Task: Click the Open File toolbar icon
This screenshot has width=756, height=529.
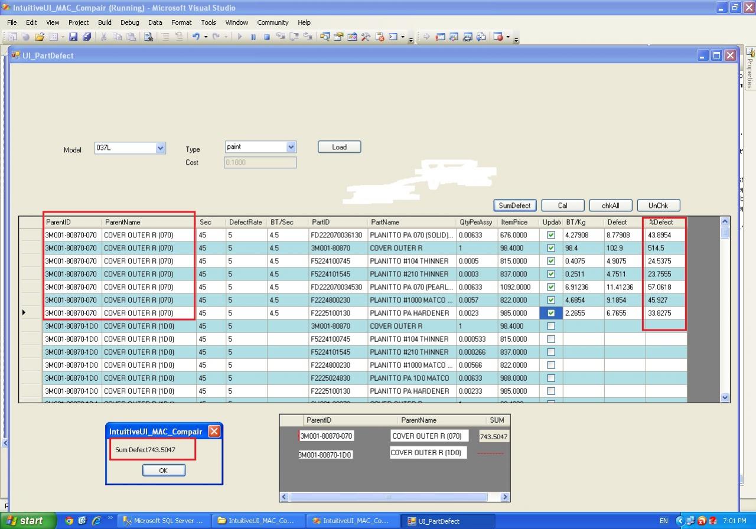Action: coord(39,37)
